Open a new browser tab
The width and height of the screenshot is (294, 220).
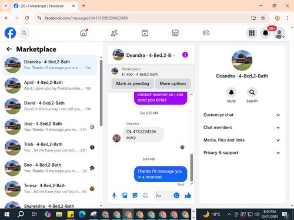[x=83, y=6]
